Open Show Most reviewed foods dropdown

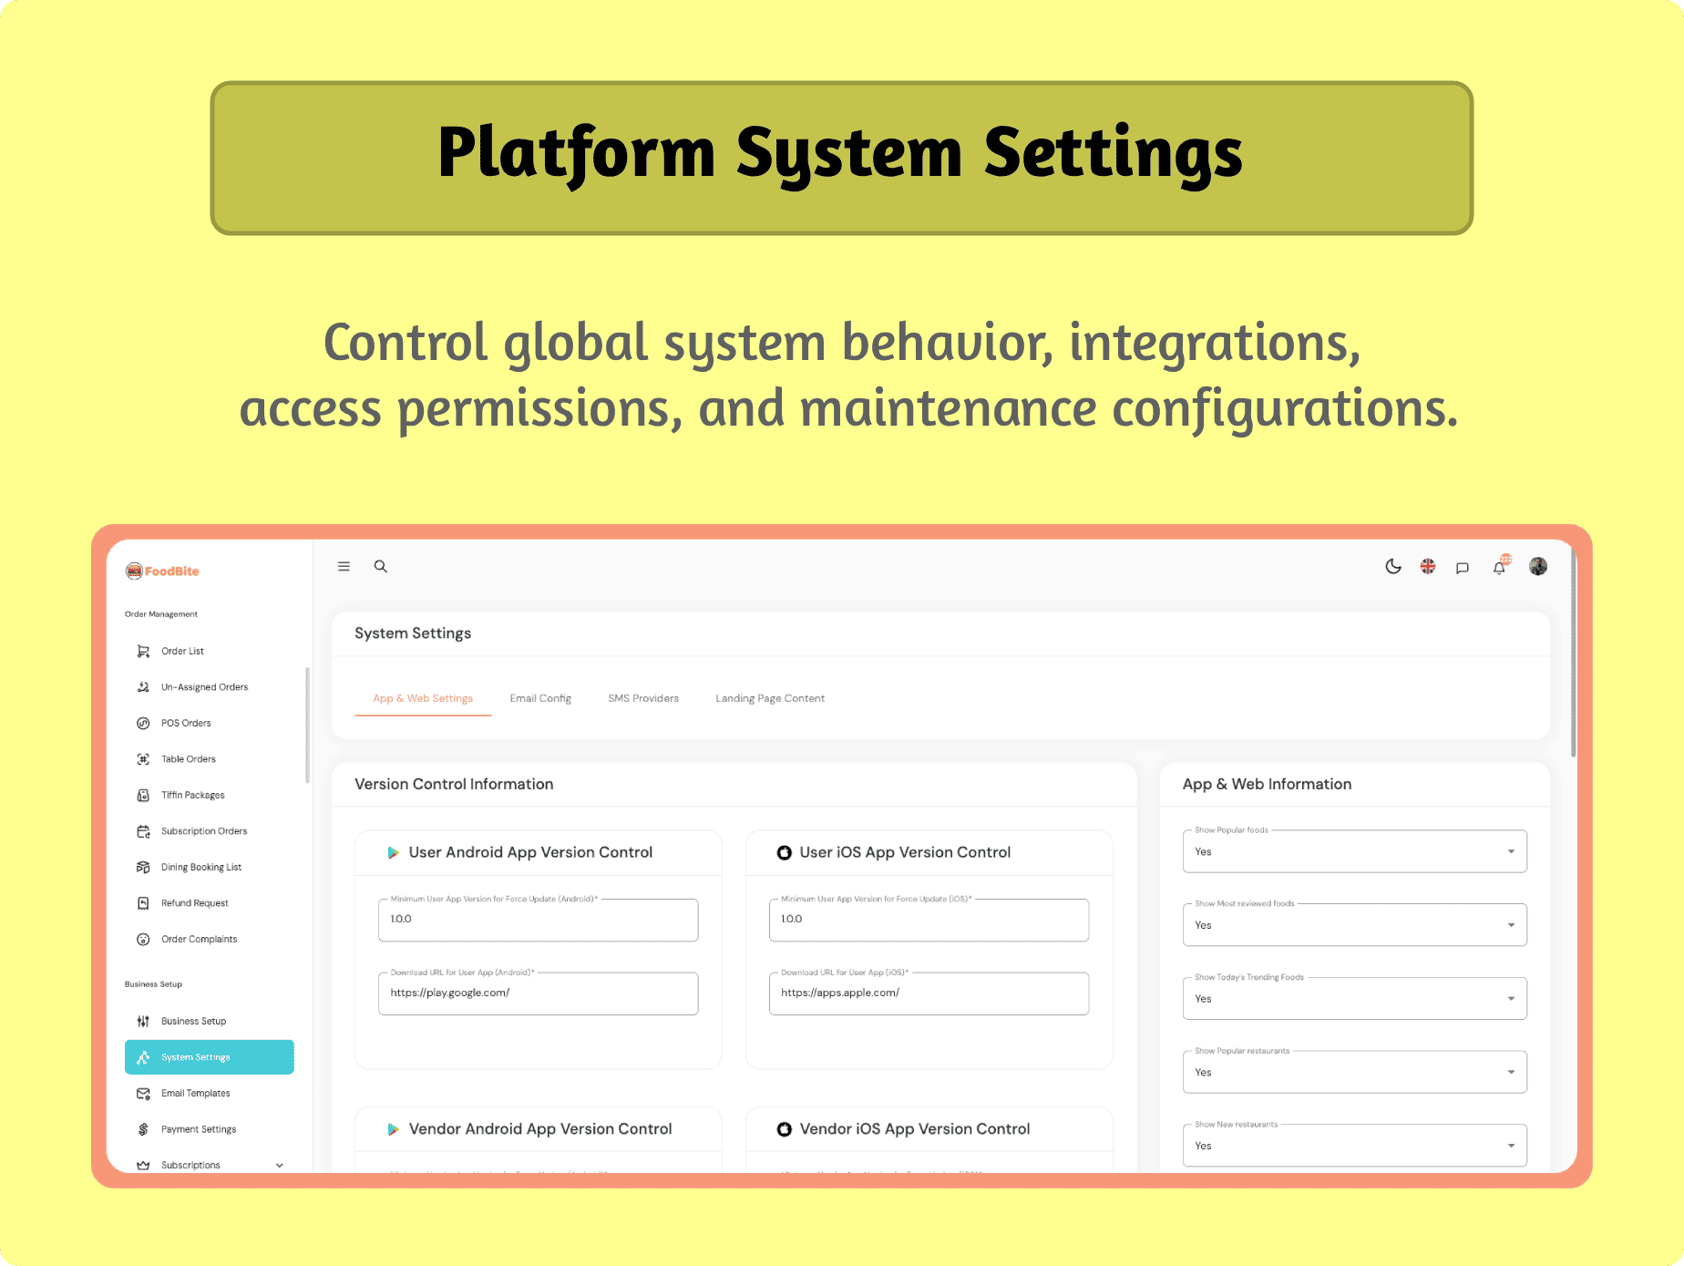tap(1354, 925)
